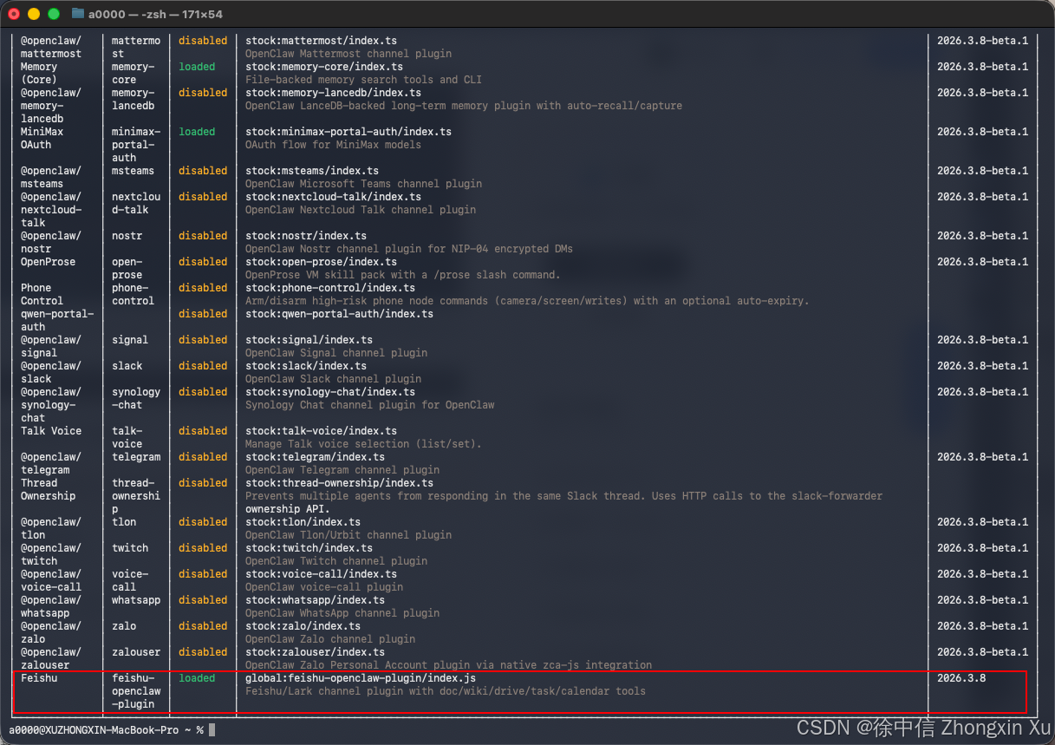Click 'stock:telegram/index.ts' source path
The height and width of the screenshot is (745, 1055).
pos(315,457)
